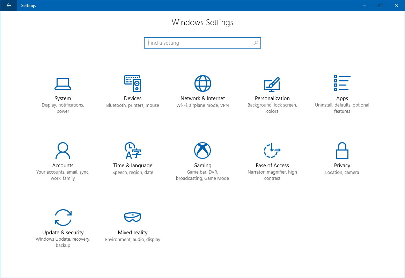Viewport: 405px width, 278px height.
Task: Click the System label
Action: tap(63, 98)
